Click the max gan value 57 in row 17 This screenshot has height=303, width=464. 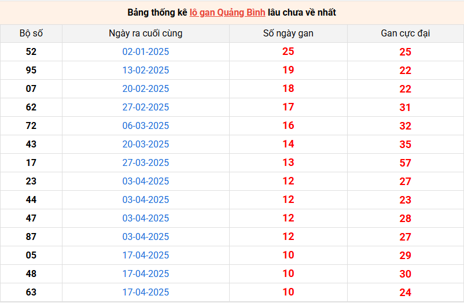point(405,163)
